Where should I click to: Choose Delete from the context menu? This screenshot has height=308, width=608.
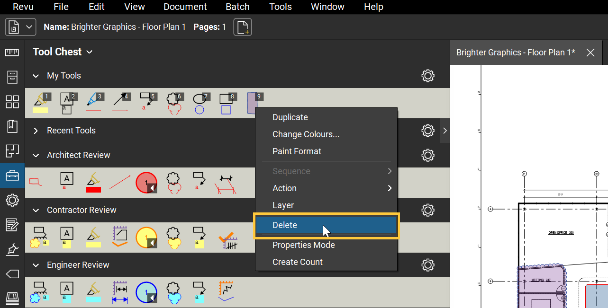point(285,225)
